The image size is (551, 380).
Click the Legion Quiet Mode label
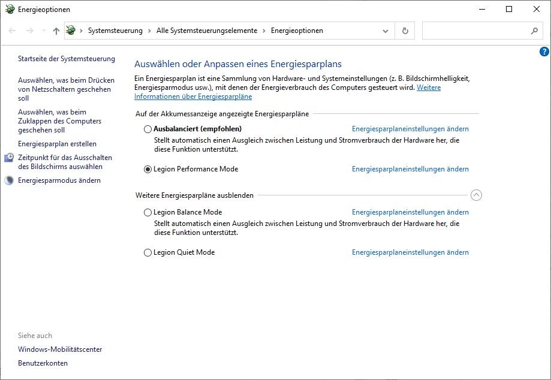coord(184,252)
